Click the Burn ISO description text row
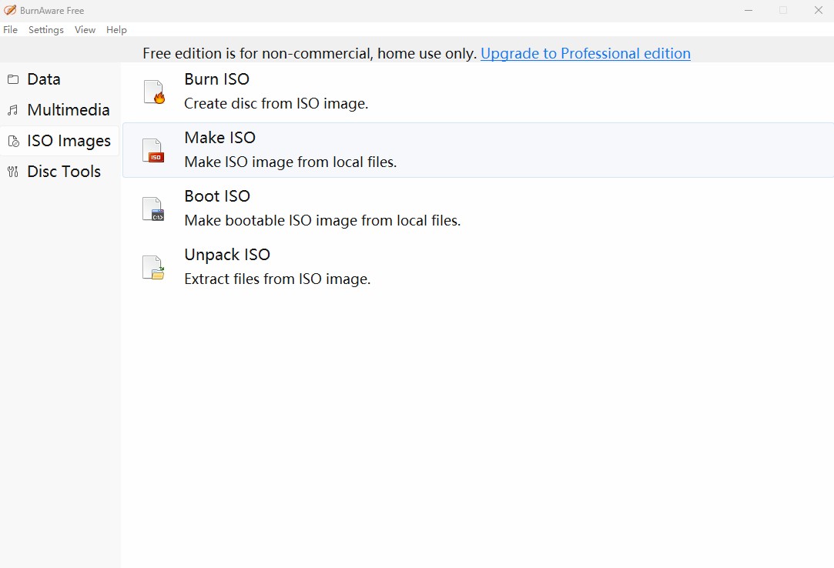 tap(276, 103)
